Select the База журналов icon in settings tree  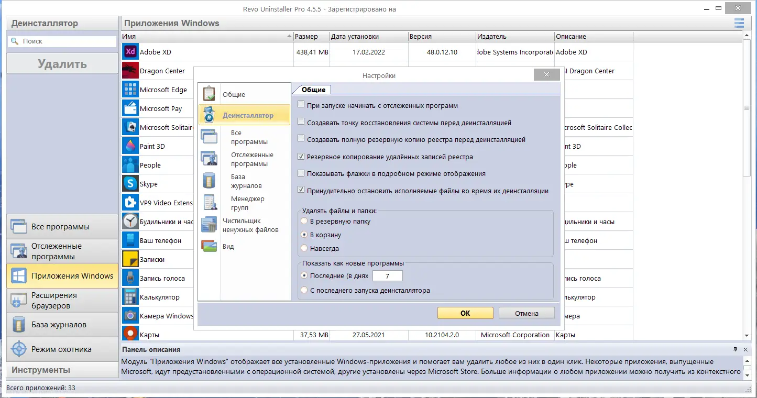[209, 181]
